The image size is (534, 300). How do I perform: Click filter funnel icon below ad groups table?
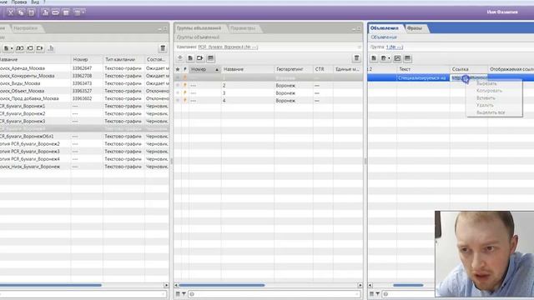click(x=184, y=294)
